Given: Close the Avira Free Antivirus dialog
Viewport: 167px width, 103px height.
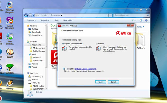Looking at the screenshot, I should 130,25.
